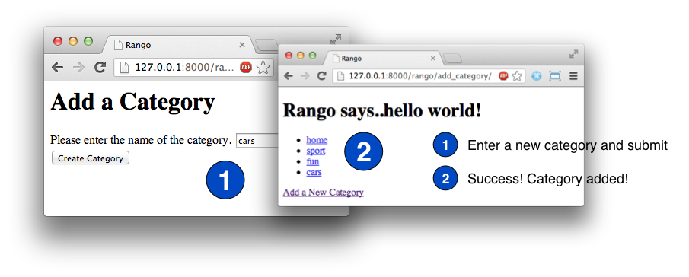
Task: Click the Rango says..hello world! heading
Action: (382, 110)
